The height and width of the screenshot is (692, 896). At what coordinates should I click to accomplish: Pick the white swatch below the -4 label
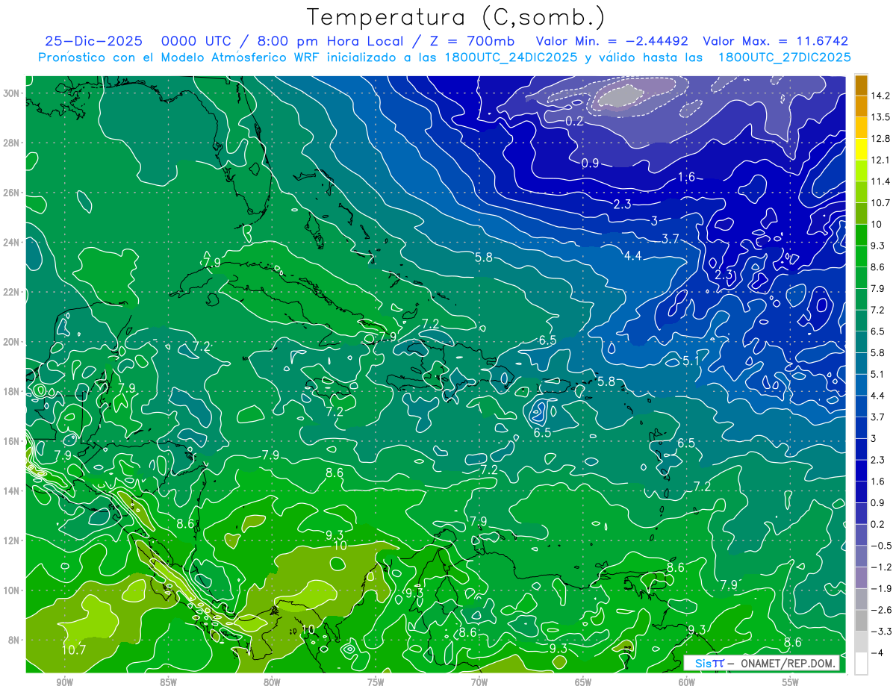(861, 664)
